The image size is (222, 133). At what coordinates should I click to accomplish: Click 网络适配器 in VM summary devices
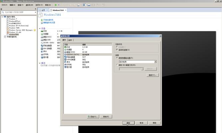(x=48, y=46)
